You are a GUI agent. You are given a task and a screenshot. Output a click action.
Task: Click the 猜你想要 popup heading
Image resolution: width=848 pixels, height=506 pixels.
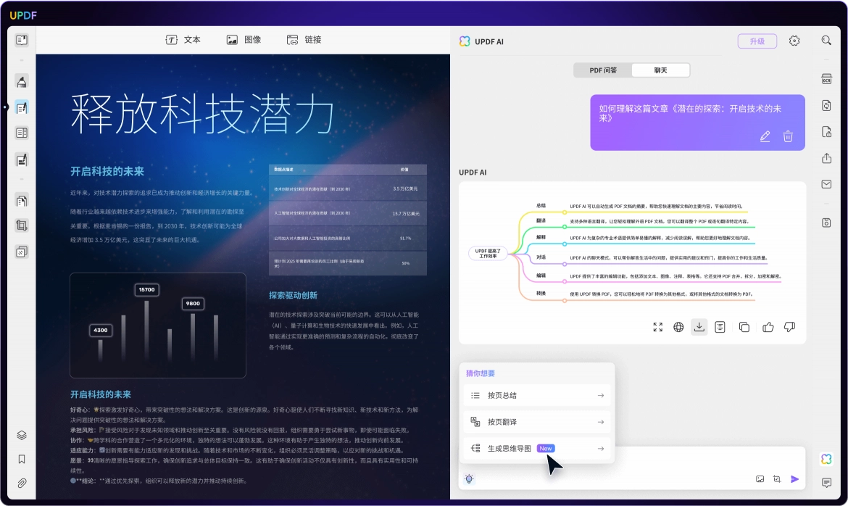click(x=481, y=373)
